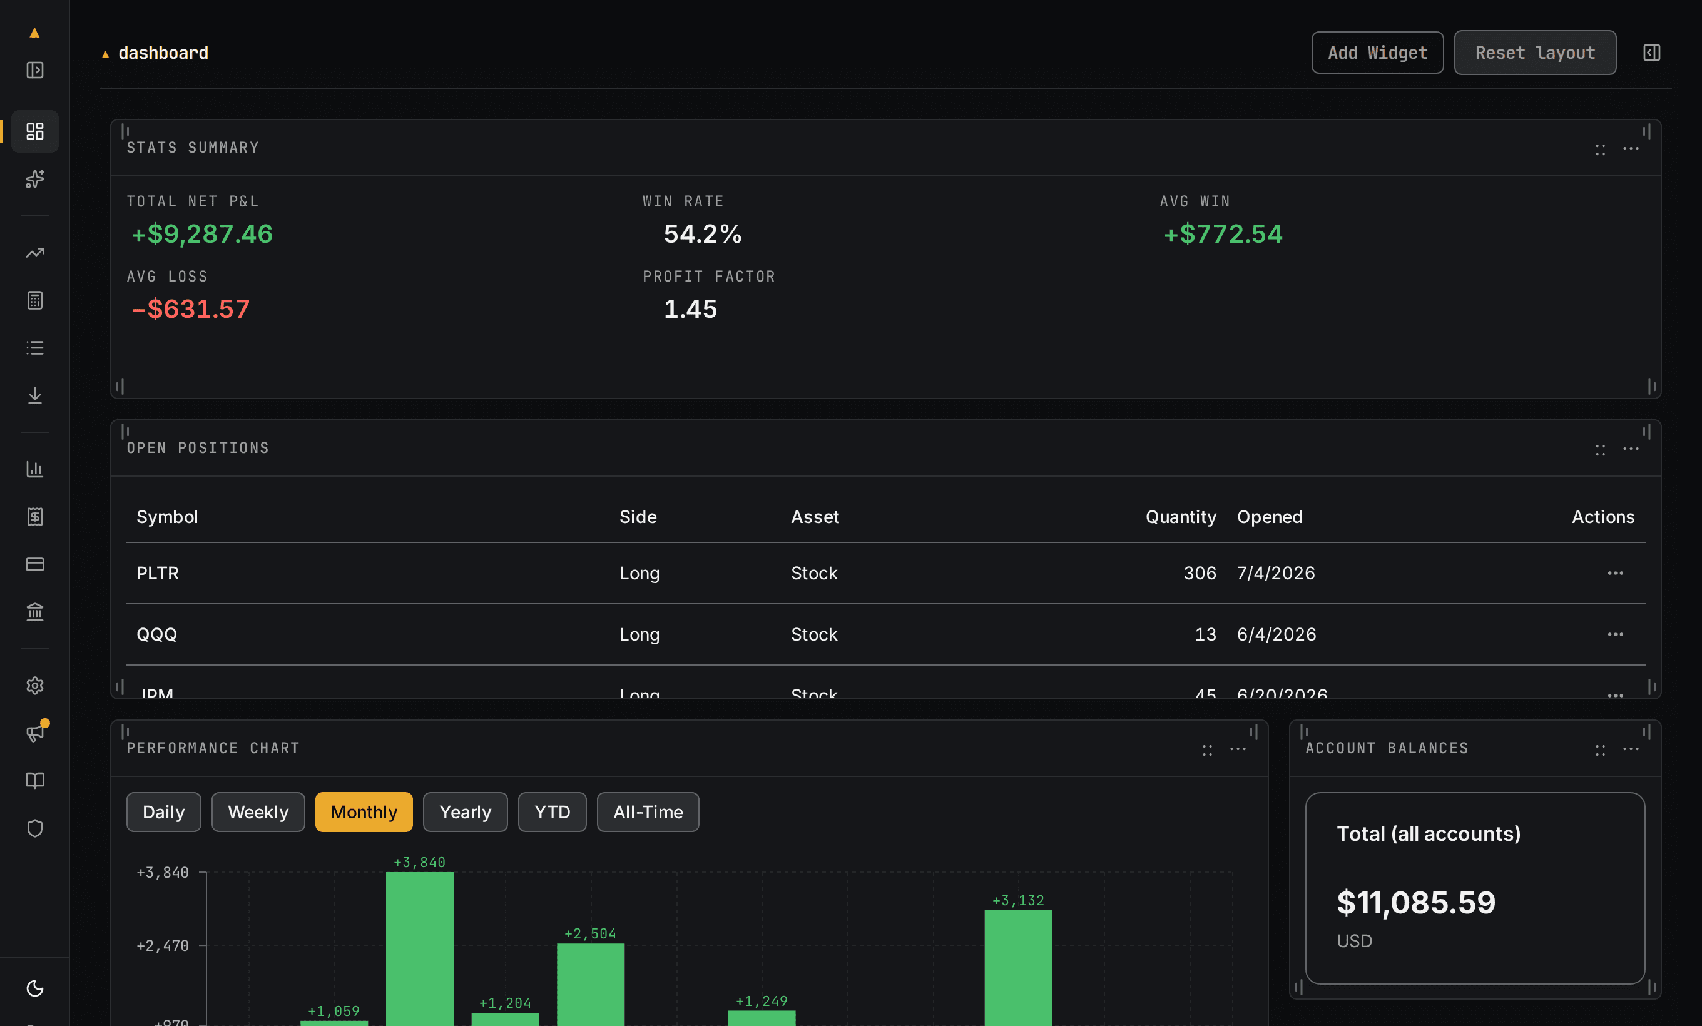Click the Reset layout button

tap(1535, 53)
